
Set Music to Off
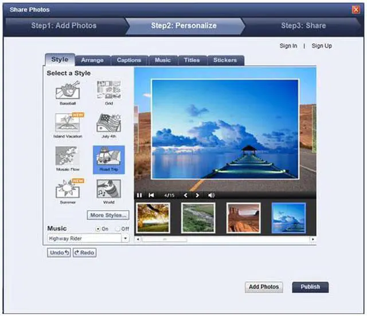[118, 229]
